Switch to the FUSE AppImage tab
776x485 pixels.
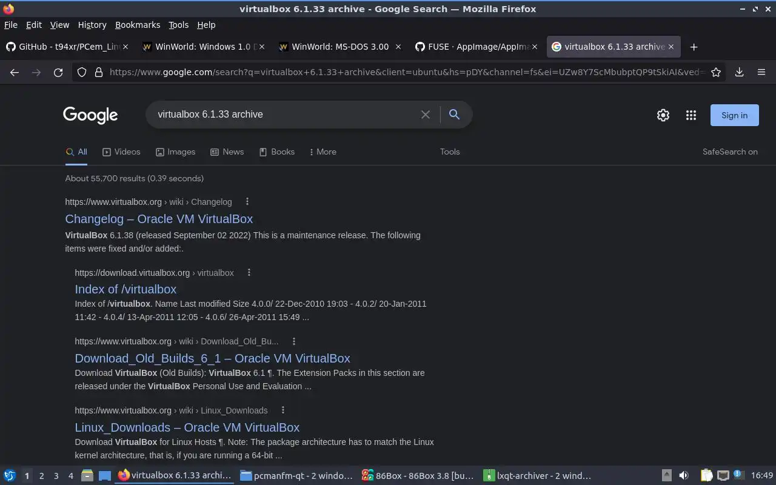[476, 47]
